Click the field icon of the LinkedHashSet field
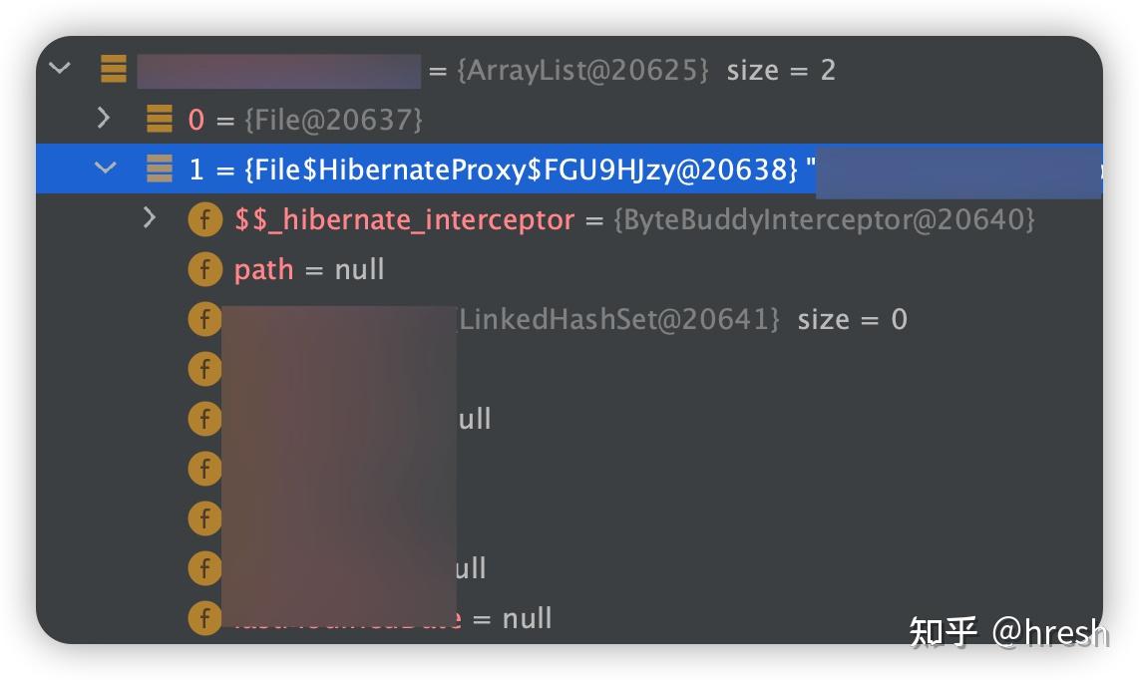Viewport: 1139px width, 680px height. [204, 319]
